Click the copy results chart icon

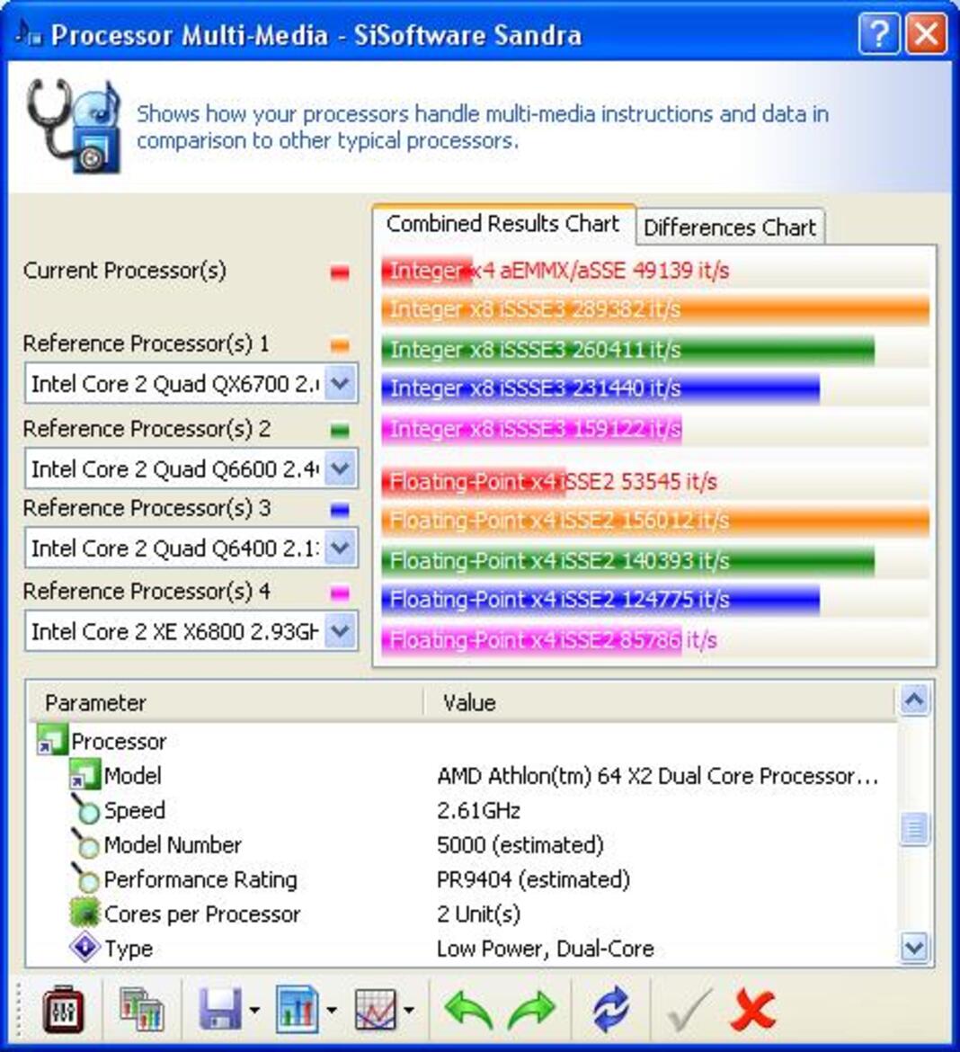click(141, 1008)
